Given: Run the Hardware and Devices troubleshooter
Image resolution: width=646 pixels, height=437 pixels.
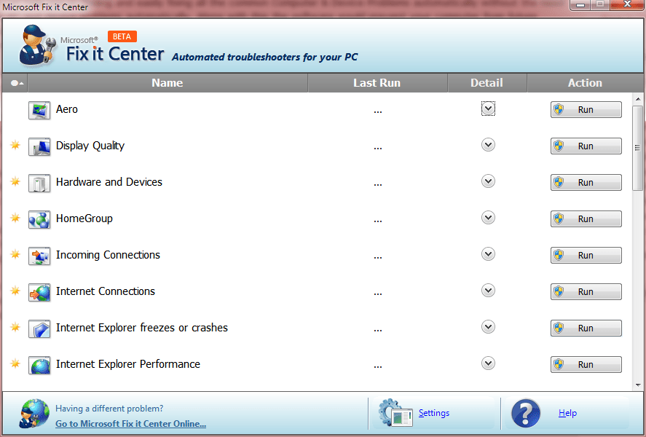Looking at the screenshot, I should tap(586, 183).
